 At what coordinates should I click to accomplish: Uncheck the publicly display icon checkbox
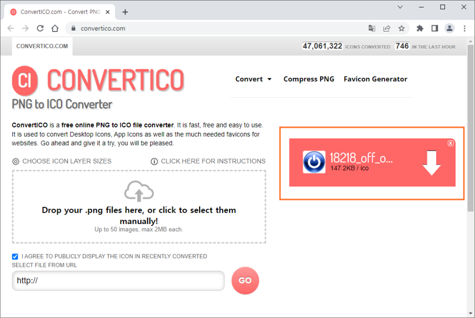[x=15, y=256]
